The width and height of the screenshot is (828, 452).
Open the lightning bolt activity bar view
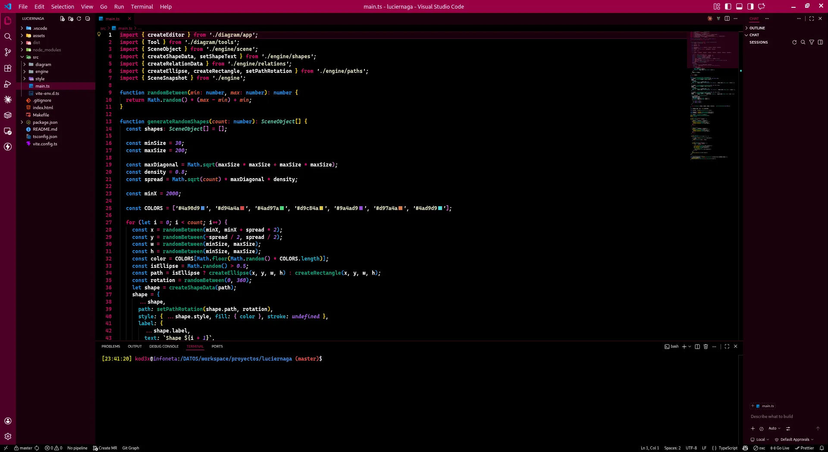(x=8, y=147)
